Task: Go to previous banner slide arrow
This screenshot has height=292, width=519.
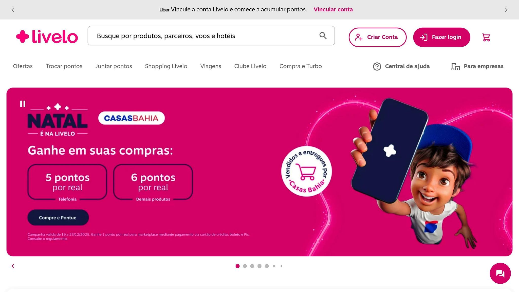Action: point(13,266)
